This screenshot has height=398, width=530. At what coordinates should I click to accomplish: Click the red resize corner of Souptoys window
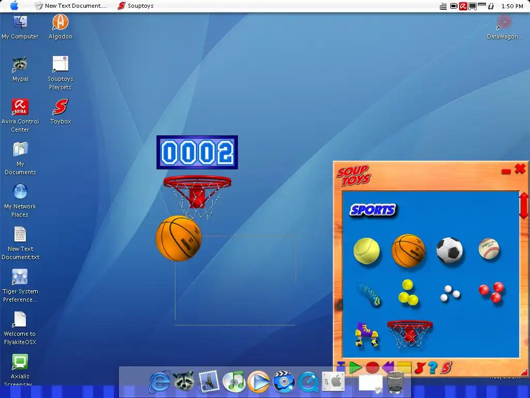point(524,372)
